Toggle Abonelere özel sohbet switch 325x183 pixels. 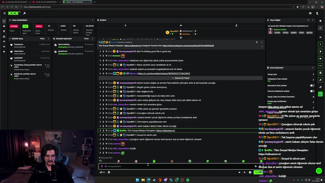pos(312,85)
